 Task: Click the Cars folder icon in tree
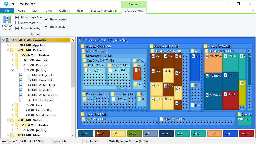16,105
